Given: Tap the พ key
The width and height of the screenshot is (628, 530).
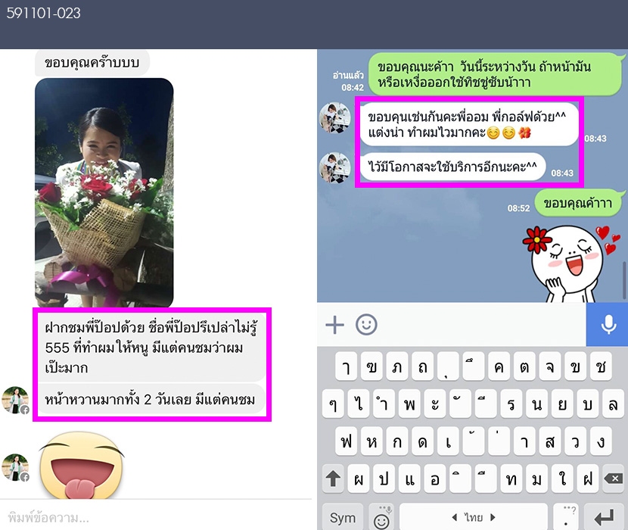Looking at the screenshot, I should 410,404.
